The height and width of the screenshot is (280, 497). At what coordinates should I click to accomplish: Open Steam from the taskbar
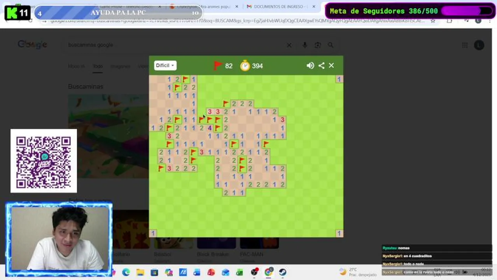point(283,272)
